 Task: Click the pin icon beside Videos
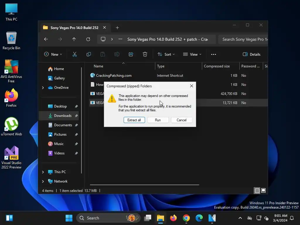click(x=76, y=153)
